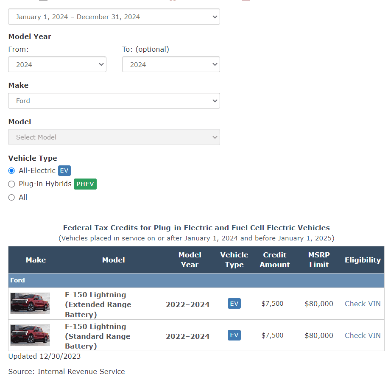Screen dimensions: 388x374
Task: Check VIN for Standard Range Battery model
Action: tap(363, 335)
